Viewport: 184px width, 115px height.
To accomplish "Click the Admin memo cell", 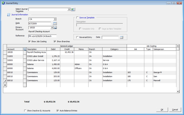I will pos(81,64).
